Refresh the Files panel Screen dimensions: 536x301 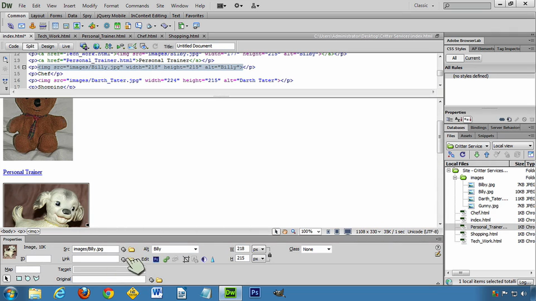click(462, 154)
